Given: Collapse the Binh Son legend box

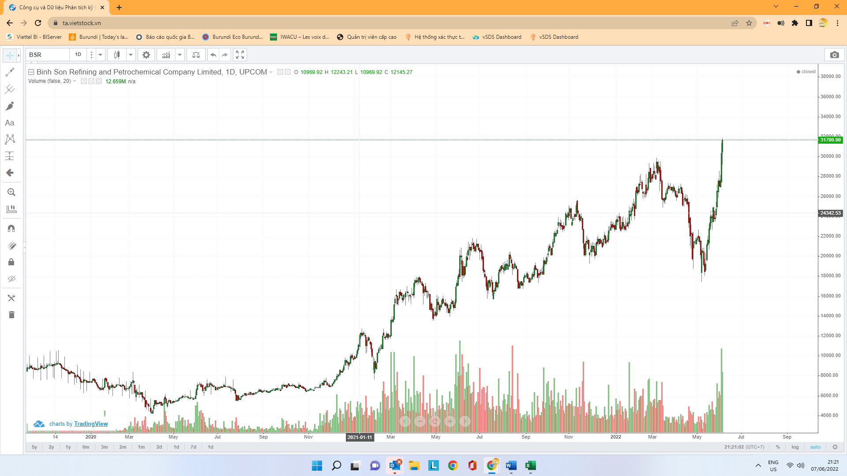Looking at the screenshot, I should tap(31, 72).
